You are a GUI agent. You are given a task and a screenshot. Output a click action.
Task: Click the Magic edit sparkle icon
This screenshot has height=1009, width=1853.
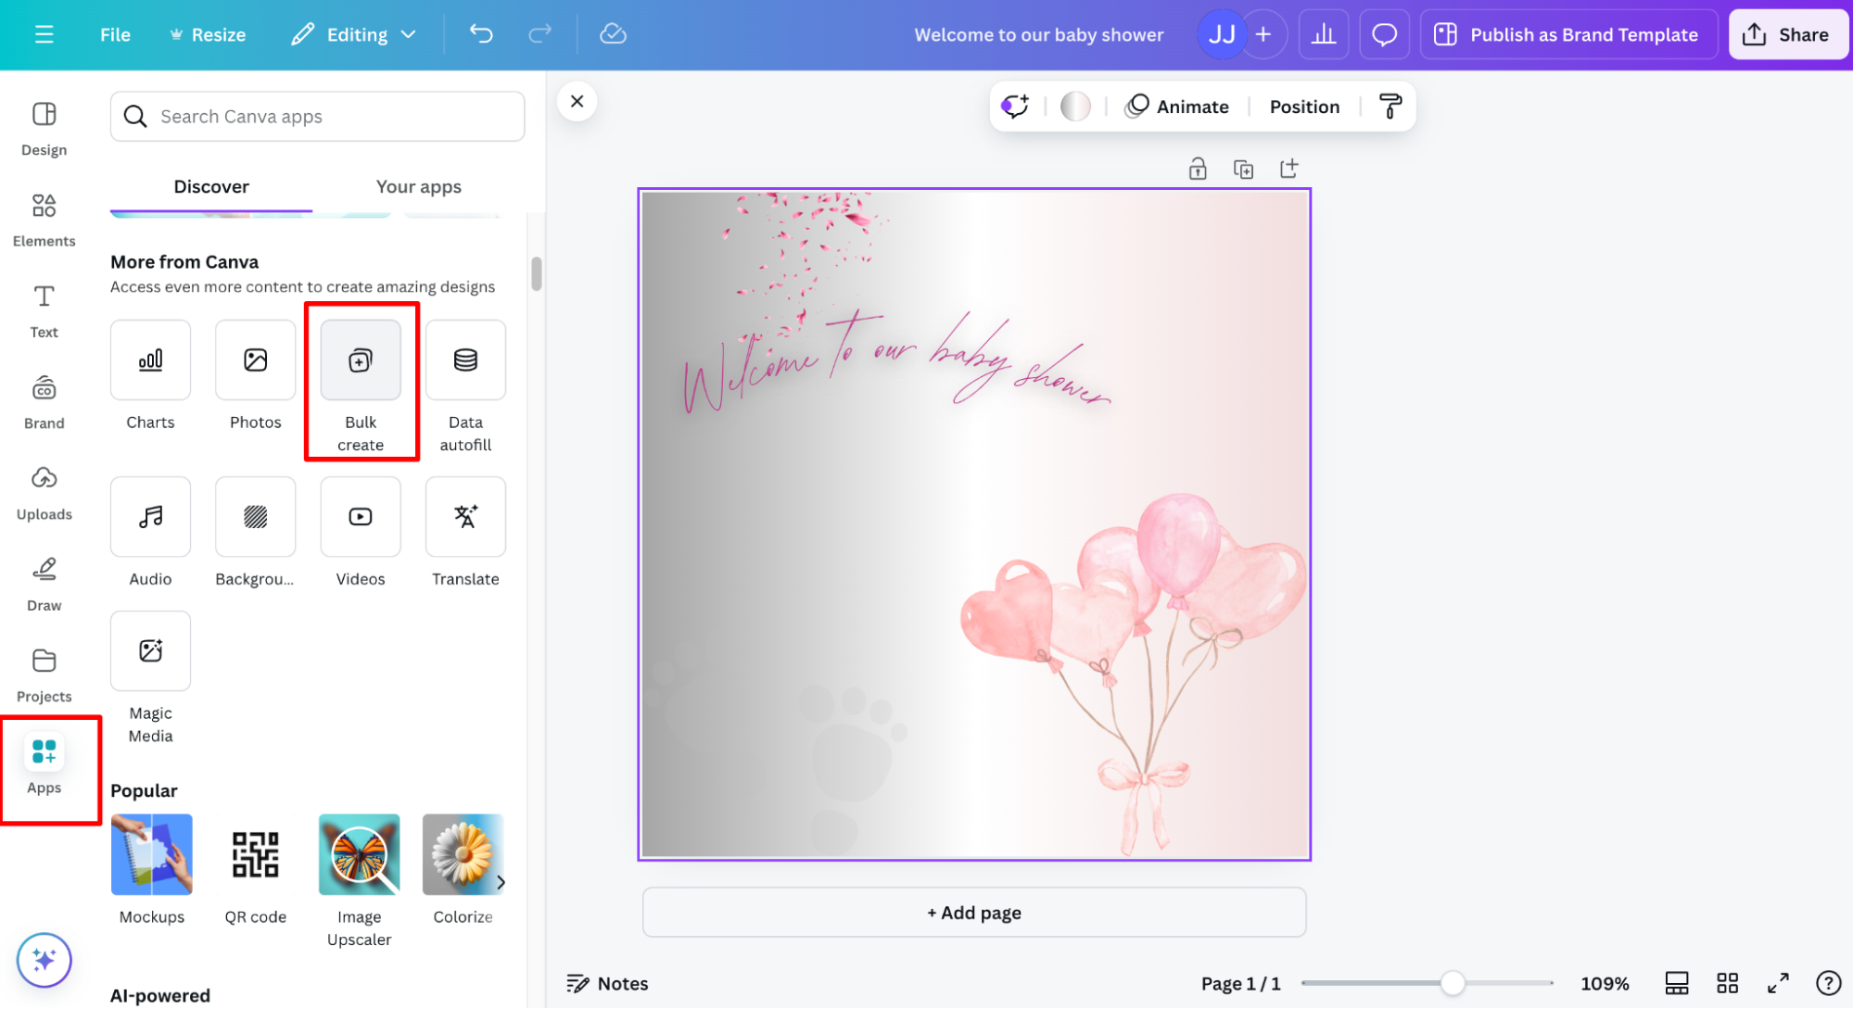pyautogui.click(x=1014, y=106)
